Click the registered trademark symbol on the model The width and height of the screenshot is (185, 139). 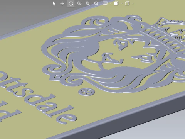[87, 92]
